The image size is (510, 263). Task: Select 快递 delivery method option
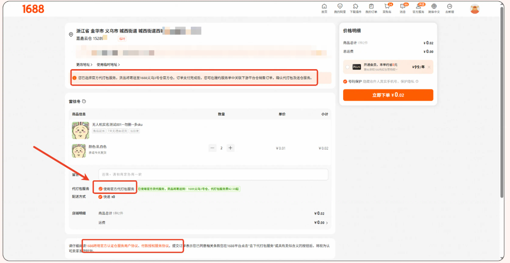[101, 197]
